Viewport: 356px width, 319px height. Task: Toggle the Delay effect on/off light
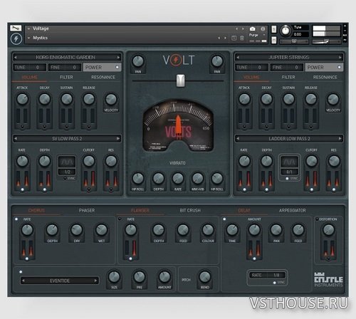point(224,219)
